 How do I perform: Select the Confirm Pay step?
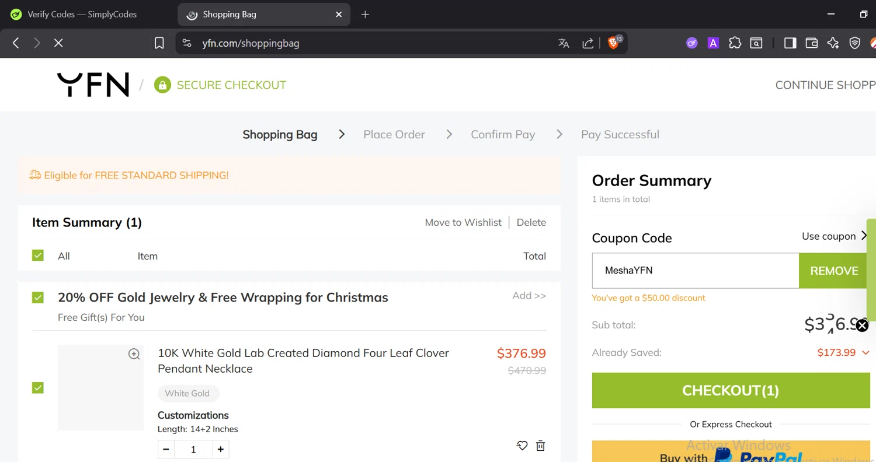pos(503,134)
